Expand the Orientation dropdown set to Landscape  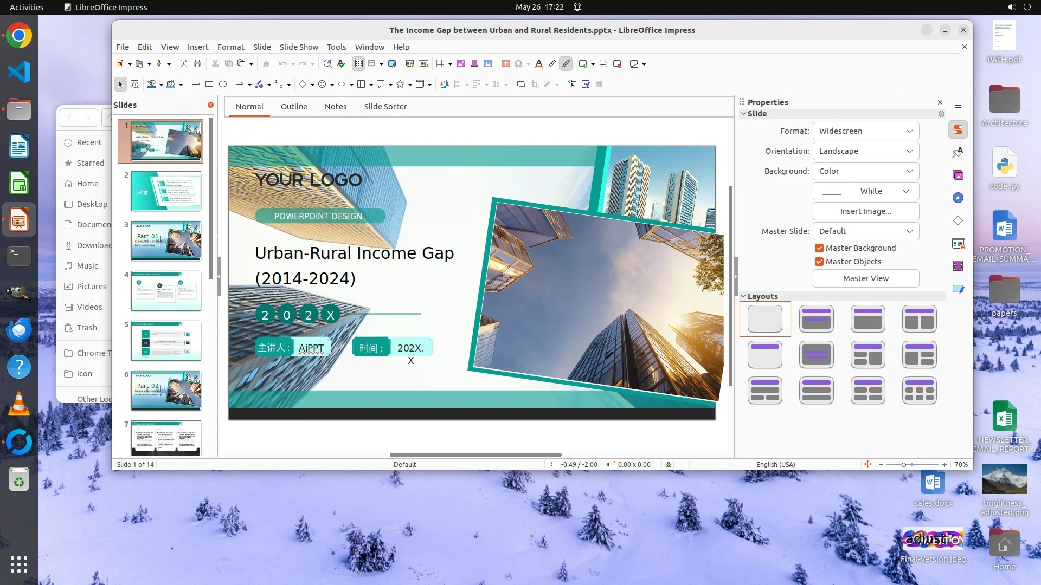865,151
